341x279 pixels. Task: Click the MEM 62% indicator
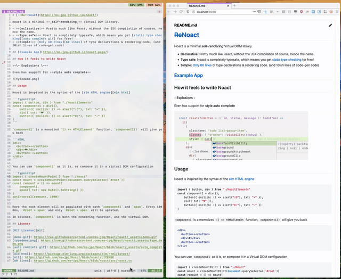click(154, 5)
